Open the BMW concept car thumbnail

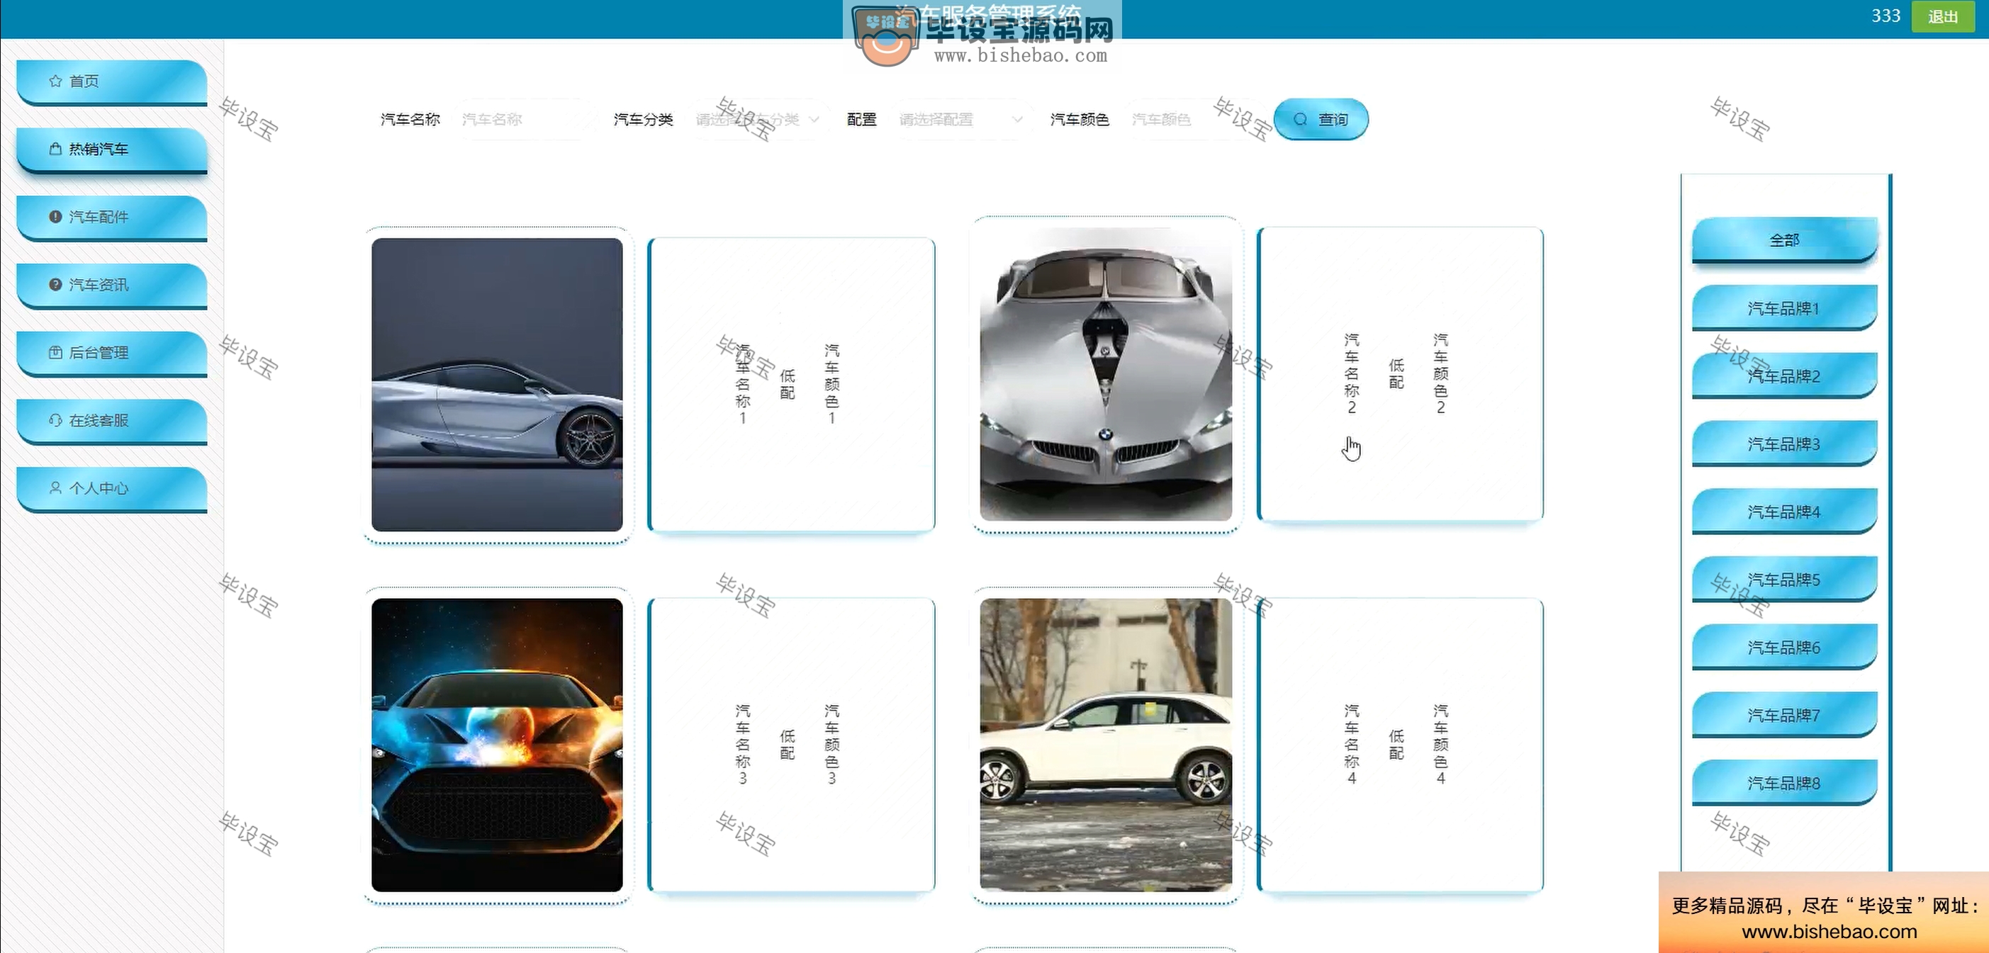coord(1106,373)
